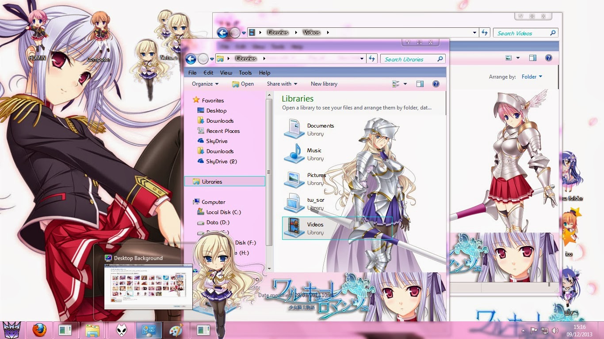Click the Help question mark icon

pos(436,84)
